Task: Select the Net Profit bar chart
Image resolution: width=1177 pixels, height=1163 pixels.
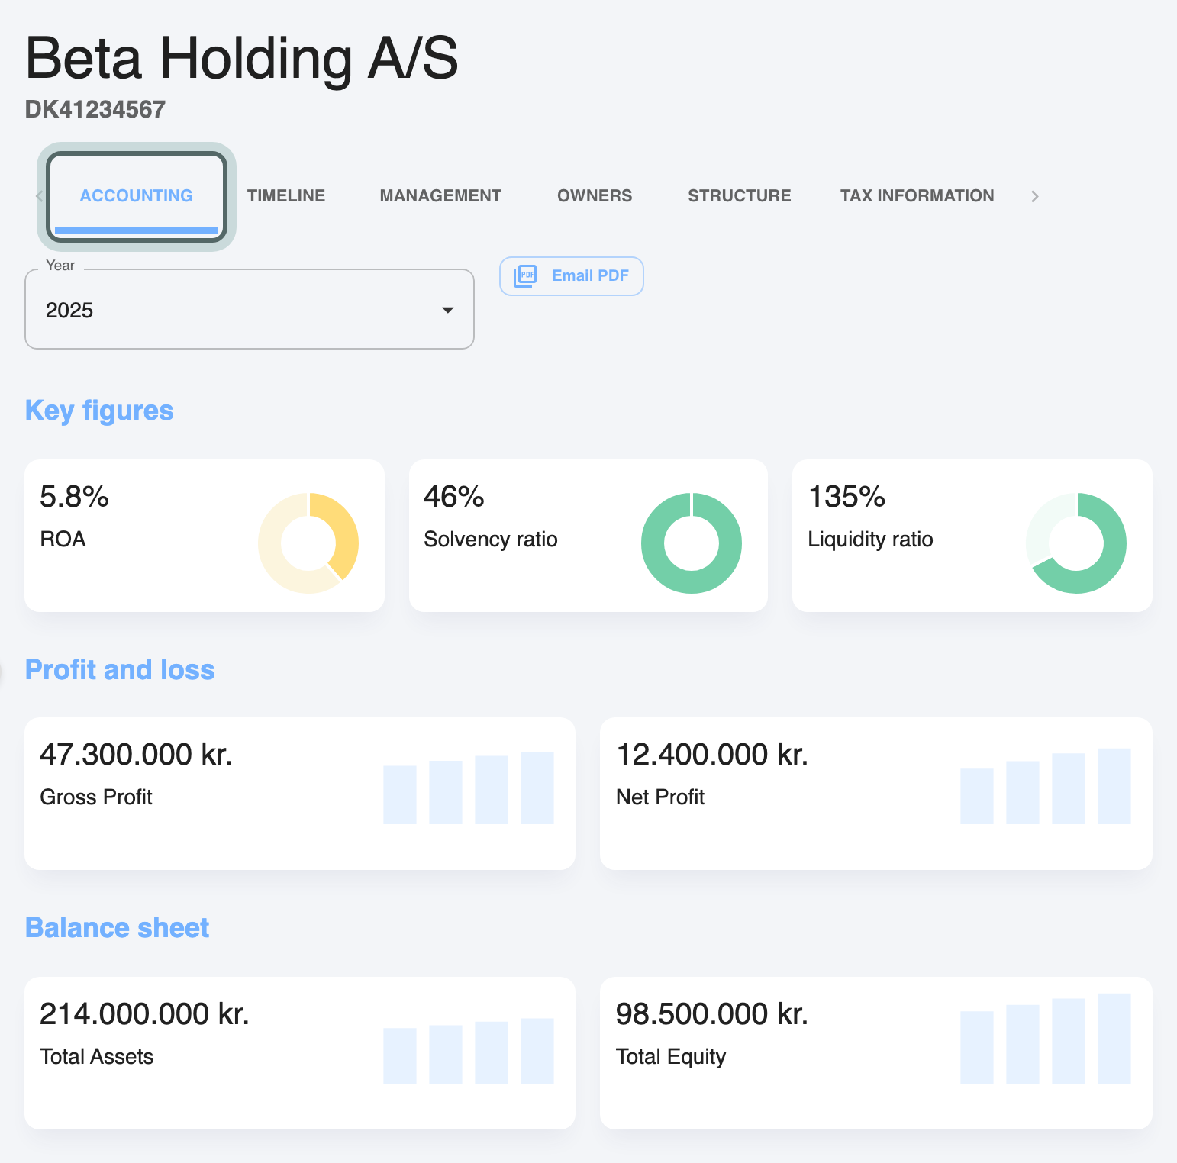Action: tap(1046, 786)
